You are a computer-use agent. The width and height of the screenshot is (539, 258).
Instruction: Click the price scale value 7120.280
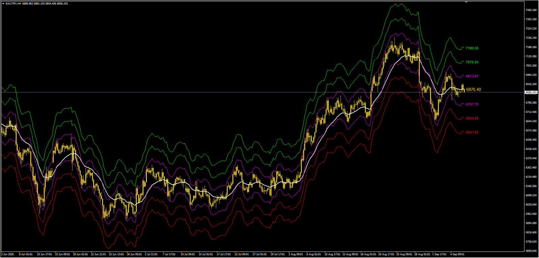(531, 56)
